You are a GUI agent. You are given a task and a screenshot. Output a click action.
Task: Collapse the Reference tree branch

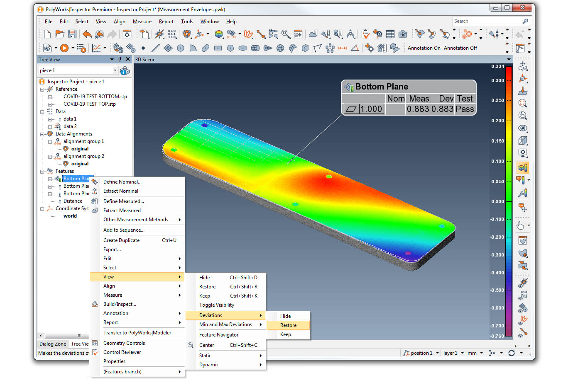(42, 89)
